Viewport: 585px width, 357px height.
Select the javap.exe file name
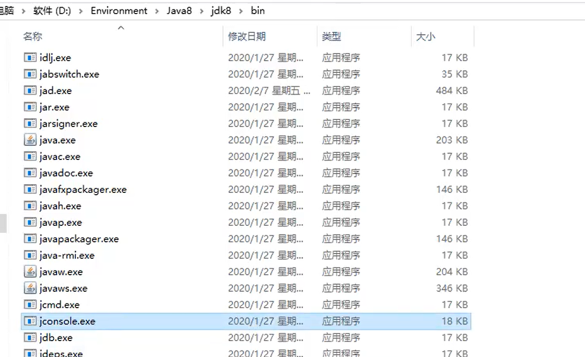coord(61,222)
